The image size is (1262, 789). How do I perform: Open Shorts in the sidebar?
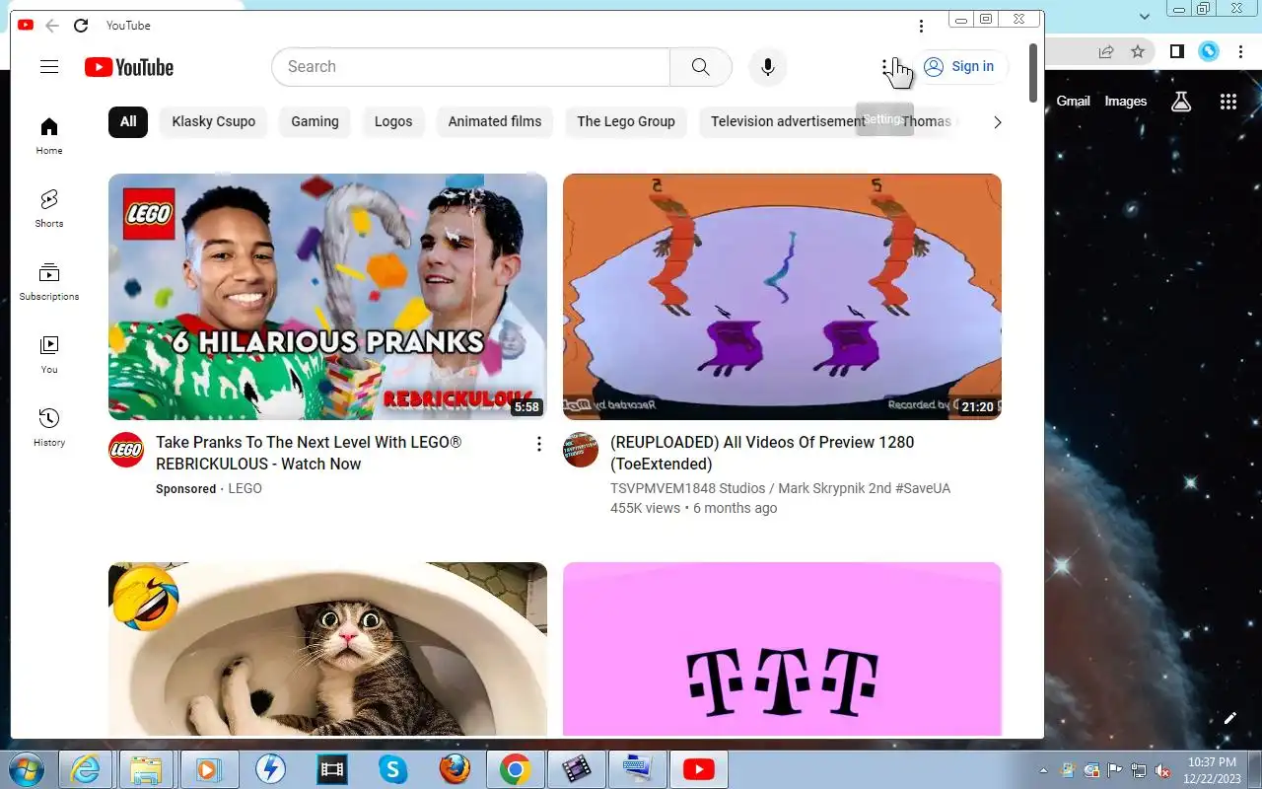click(49, 209)
